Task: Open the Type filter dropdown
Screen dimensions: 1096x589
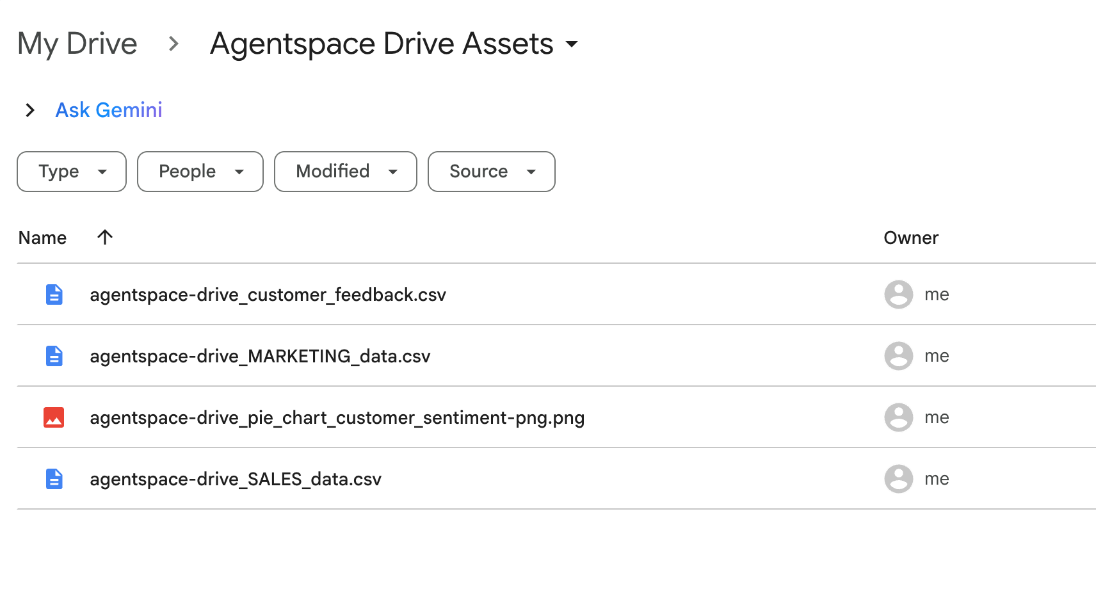Action: (72, 172)
